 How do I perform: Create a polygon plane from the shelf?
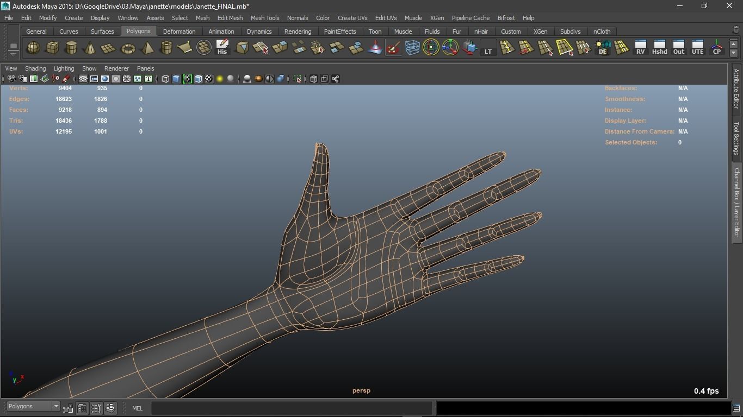(109, 48)
